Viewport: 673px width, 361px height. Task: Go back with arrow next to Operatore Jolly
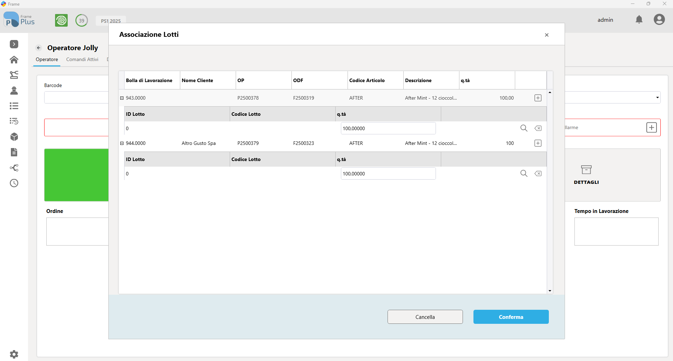tap(39, 48)
